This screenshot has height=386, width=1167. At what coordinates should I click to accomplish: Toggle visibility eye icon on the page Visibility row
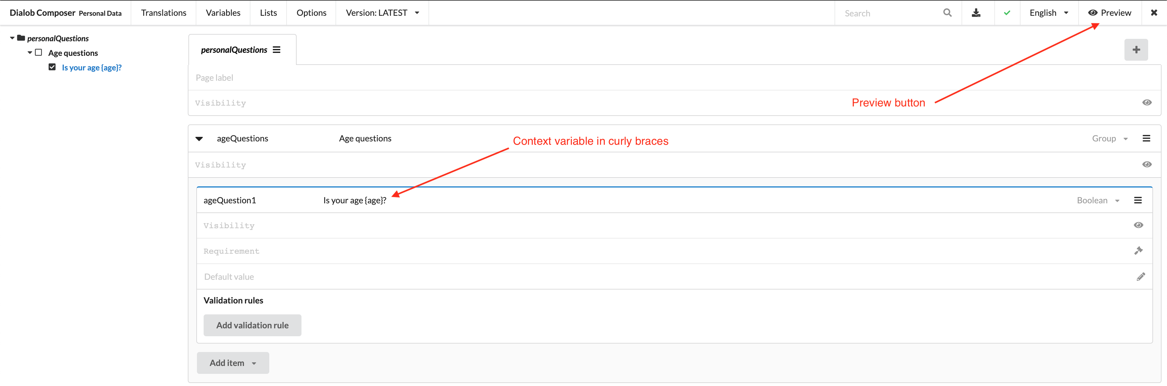tap(1147, 102)
